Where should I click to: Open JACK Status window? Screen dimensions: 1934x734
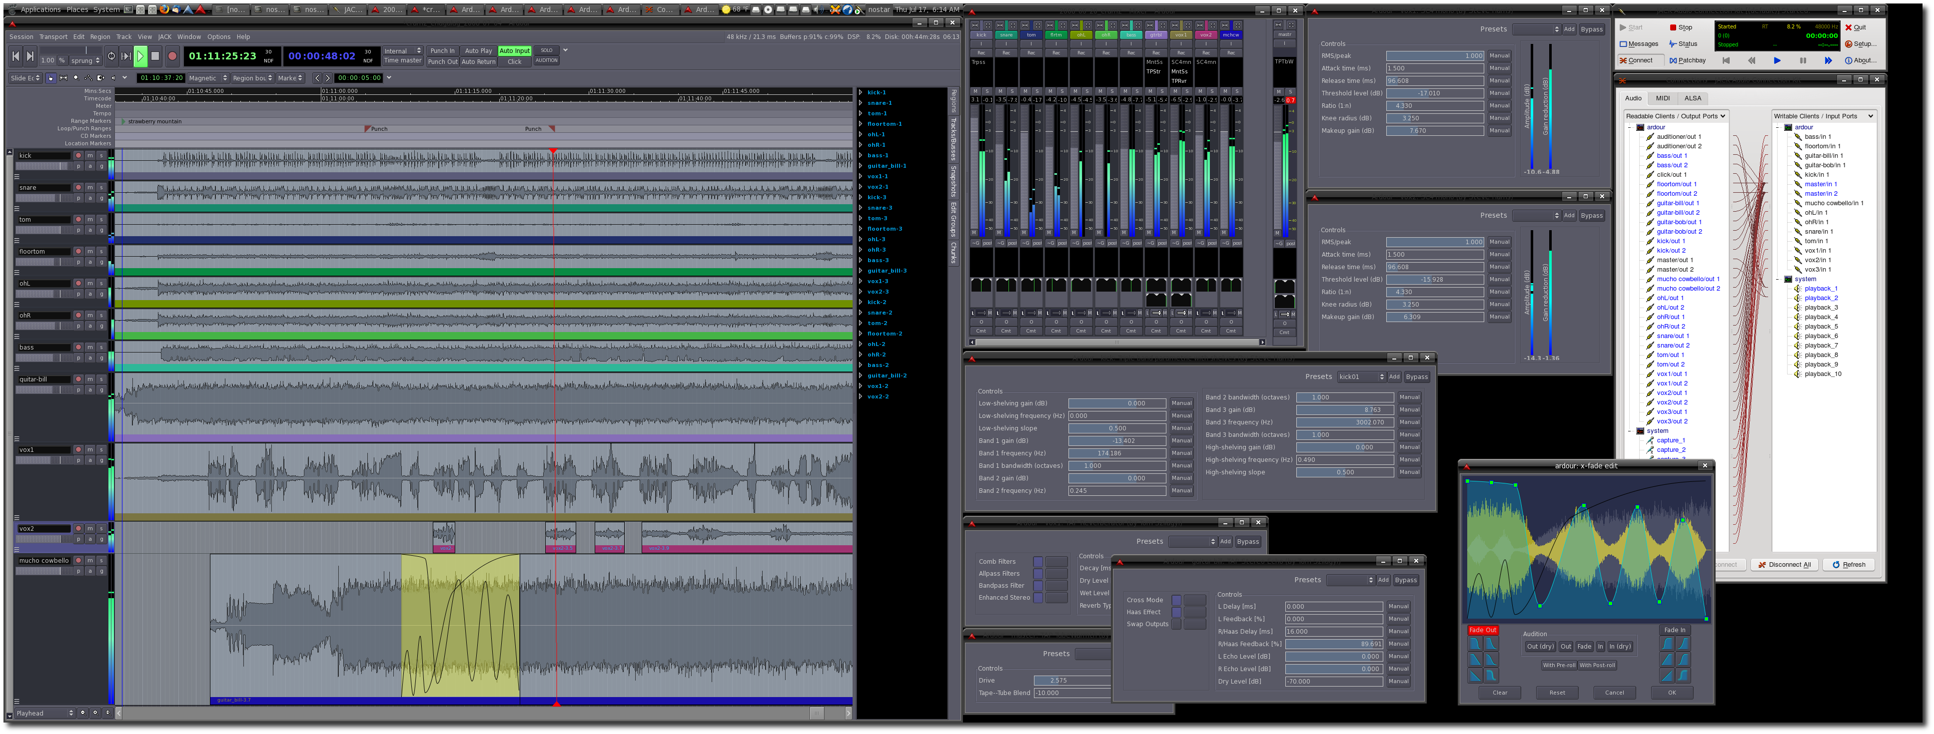pos(1683,43)
